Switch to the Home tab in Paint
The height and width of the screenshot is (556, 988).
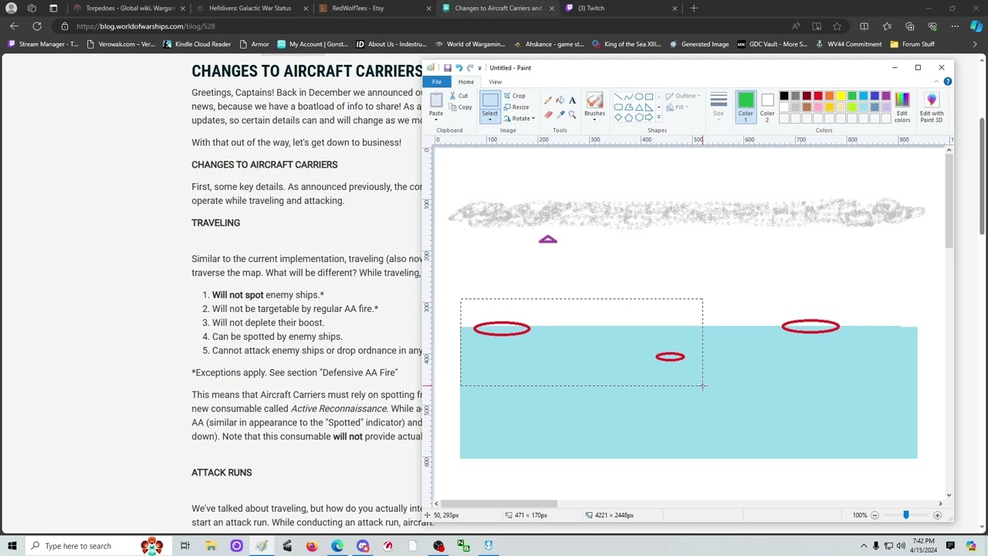pos(466,82)
